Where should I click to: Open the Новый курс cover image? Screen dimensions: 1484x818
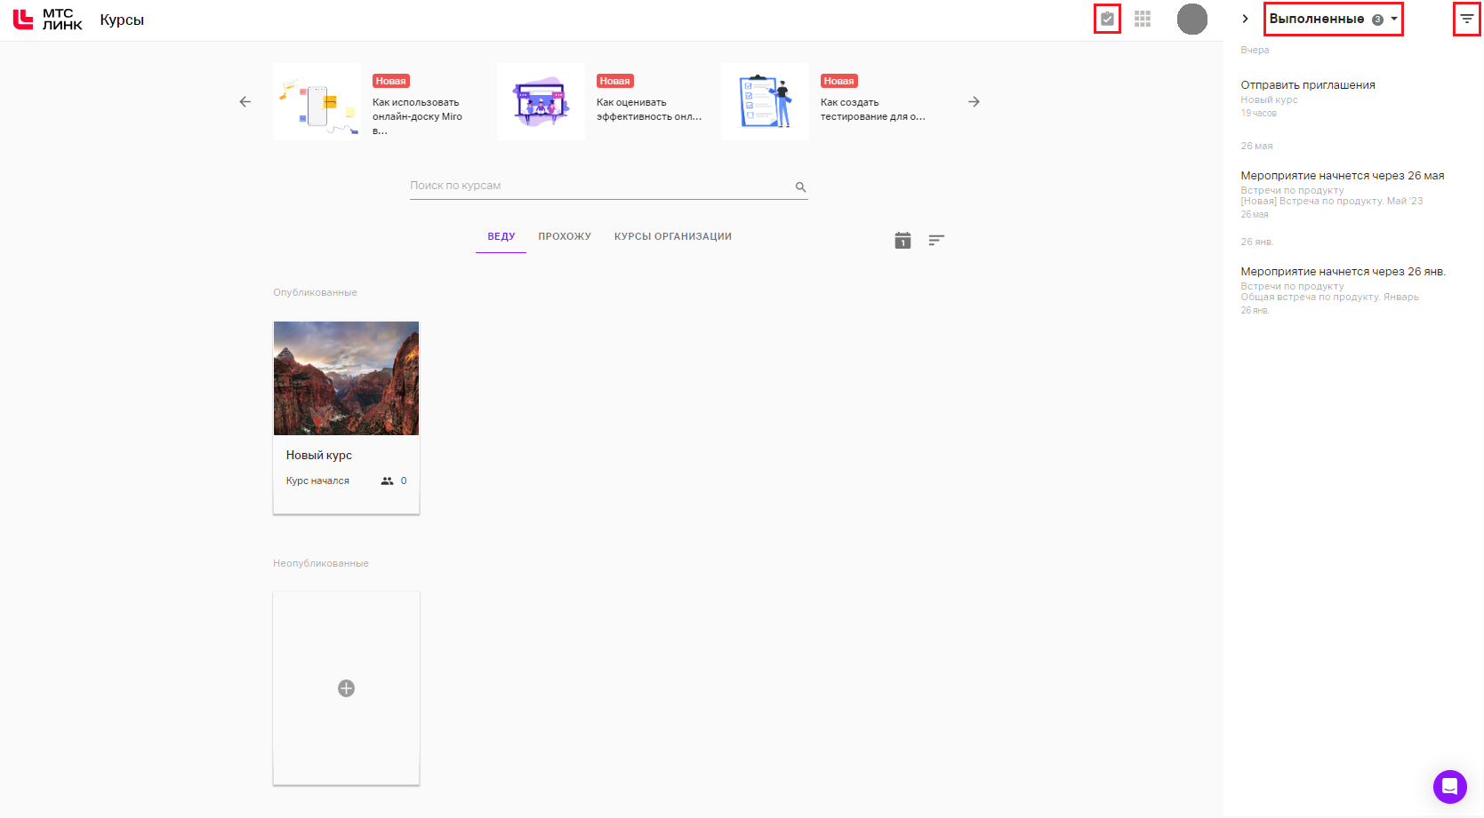pyautogui.click(x=346, y=378)
